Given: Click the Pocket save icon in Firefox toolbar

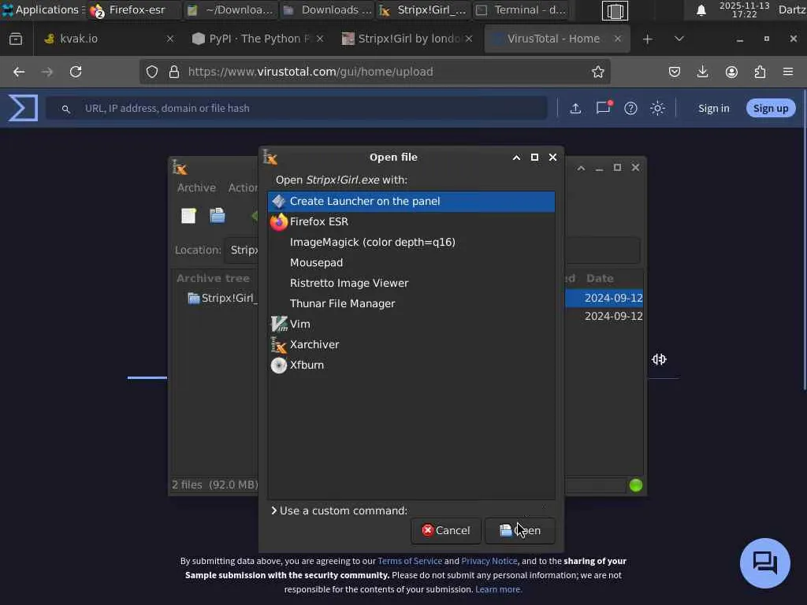Looking at the screenshot, I should click(675, 72).
